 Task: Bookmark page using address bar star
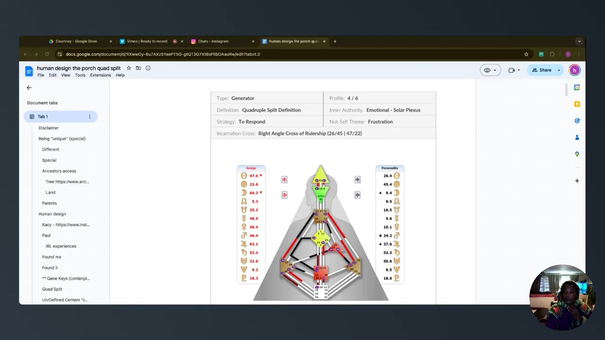click(x=526, y=54)
